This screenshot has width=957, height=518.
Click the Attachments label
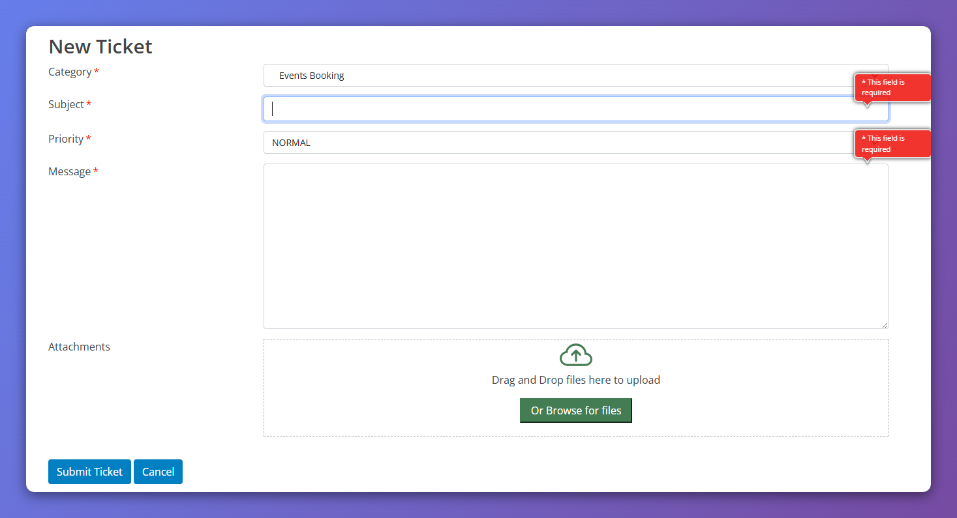click(79, 347)
